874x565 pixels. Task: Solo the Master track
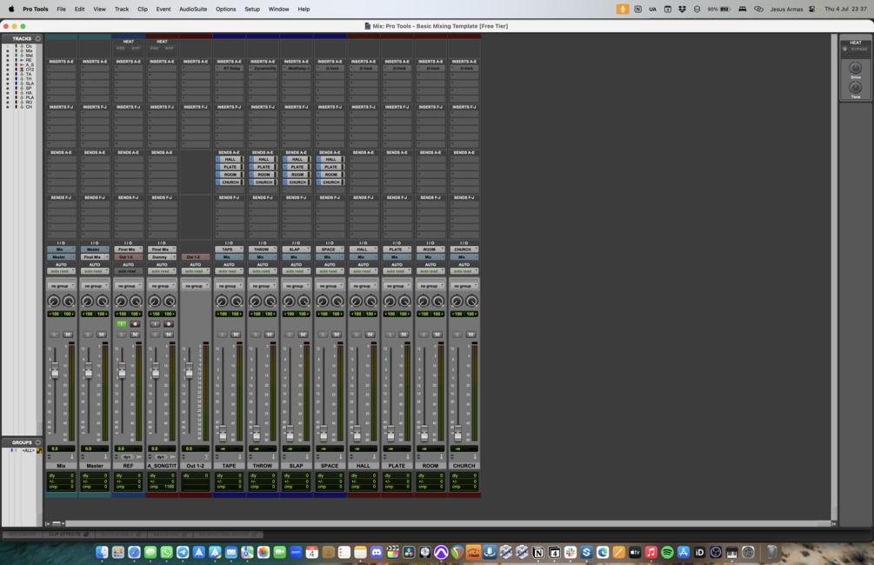(88, 335)
